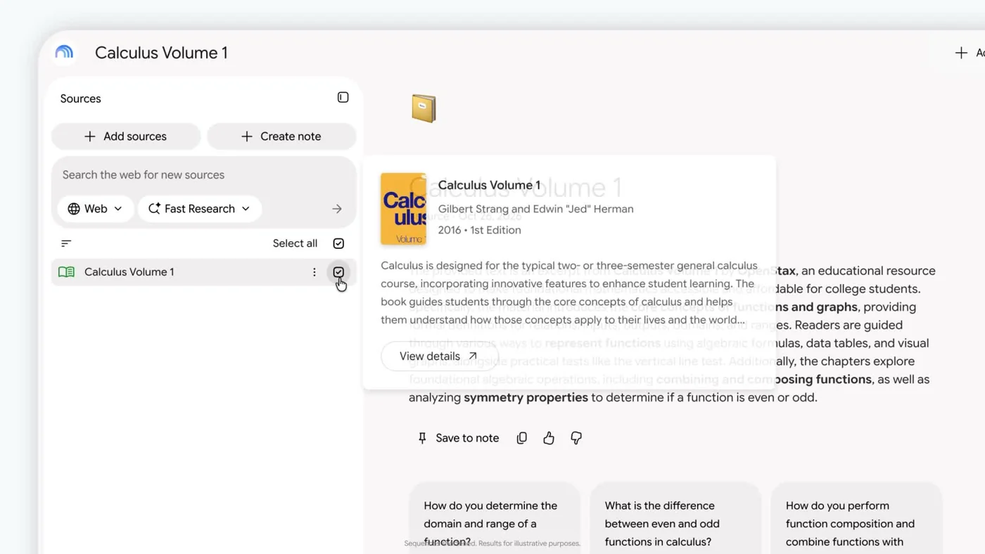This screenshot has width=985, height=554.
Task: Give the response a thumbs down
Action: (x=576, y=438)
